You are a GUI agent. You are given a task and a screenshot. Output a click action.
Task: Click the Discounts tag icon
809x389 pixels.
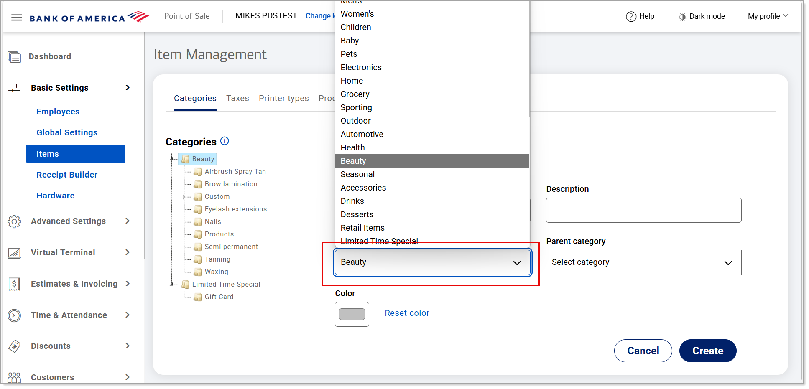(14, 346)
